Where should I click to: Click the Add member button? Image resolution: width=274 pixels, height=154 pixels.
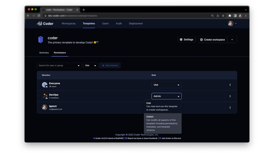(x=110, y=66)
